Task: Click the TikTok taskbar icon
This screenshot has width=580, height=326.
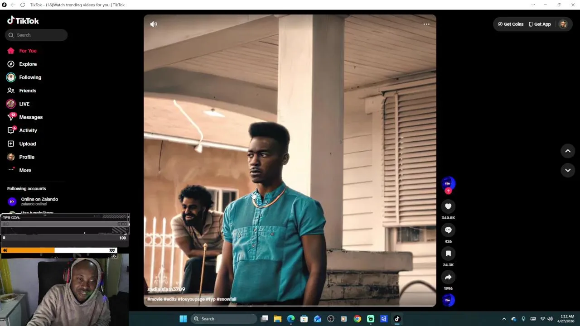Action: [x=397, y=319]
